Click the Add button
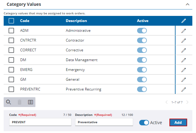The image size is (196, 133). click(178, 122)
